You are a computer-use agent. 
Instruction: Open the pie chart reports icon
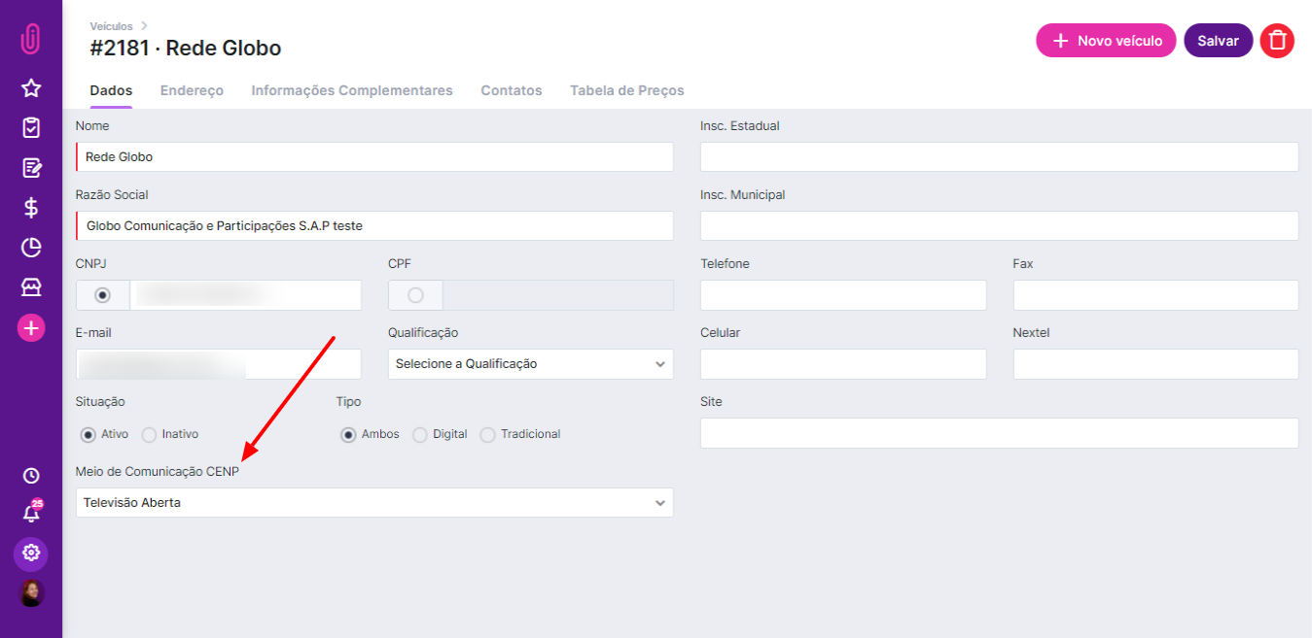point(31,248)
